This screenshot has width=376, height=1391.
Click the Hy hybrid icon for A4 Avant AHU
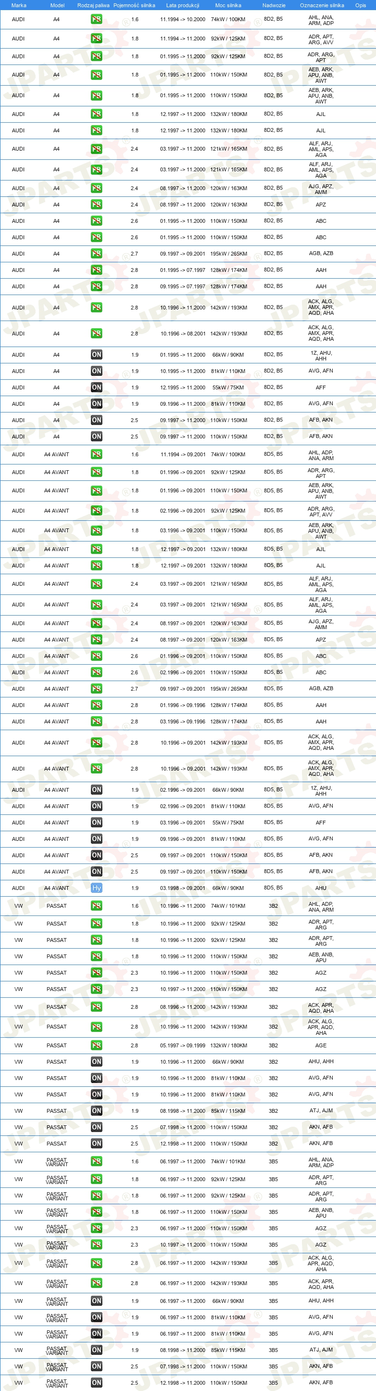click(96, 888)
